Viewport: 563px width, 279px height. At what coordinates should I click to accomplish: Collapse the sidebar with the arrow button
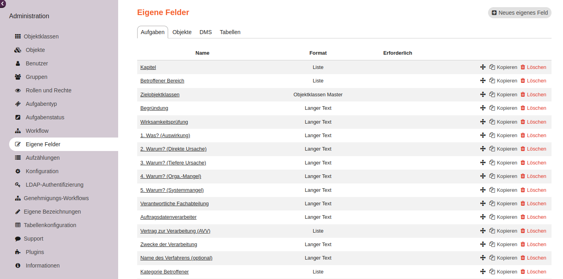(3, 4)
